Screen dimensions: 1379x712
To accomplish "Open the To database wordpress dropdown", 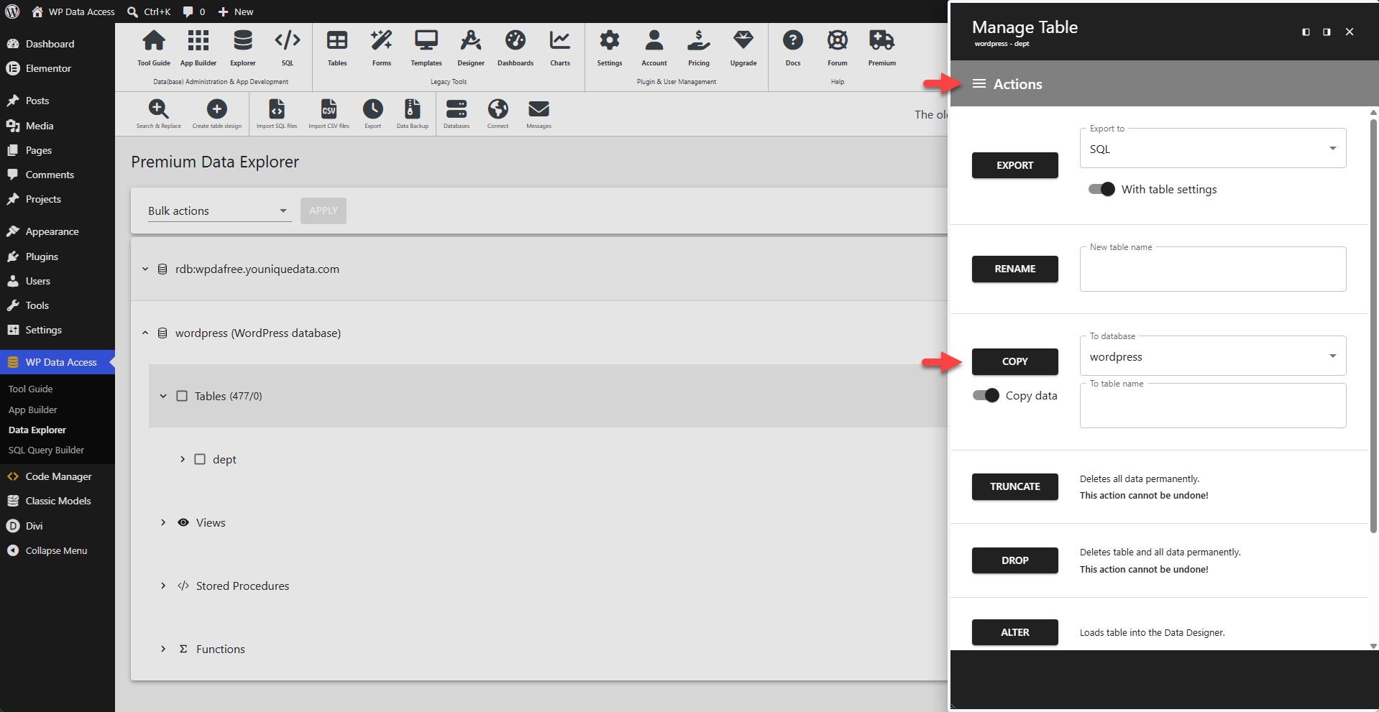I will (1213, 356).
